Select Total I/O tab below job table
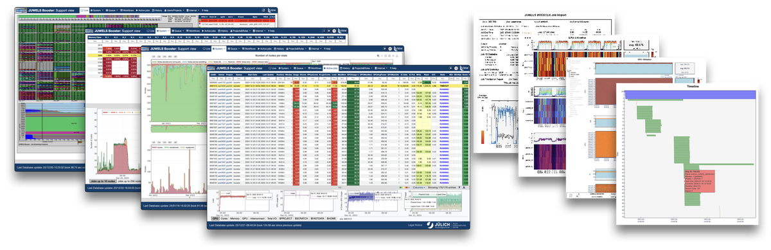The width and height of the screenshot is (771, 250). (272, 219)
